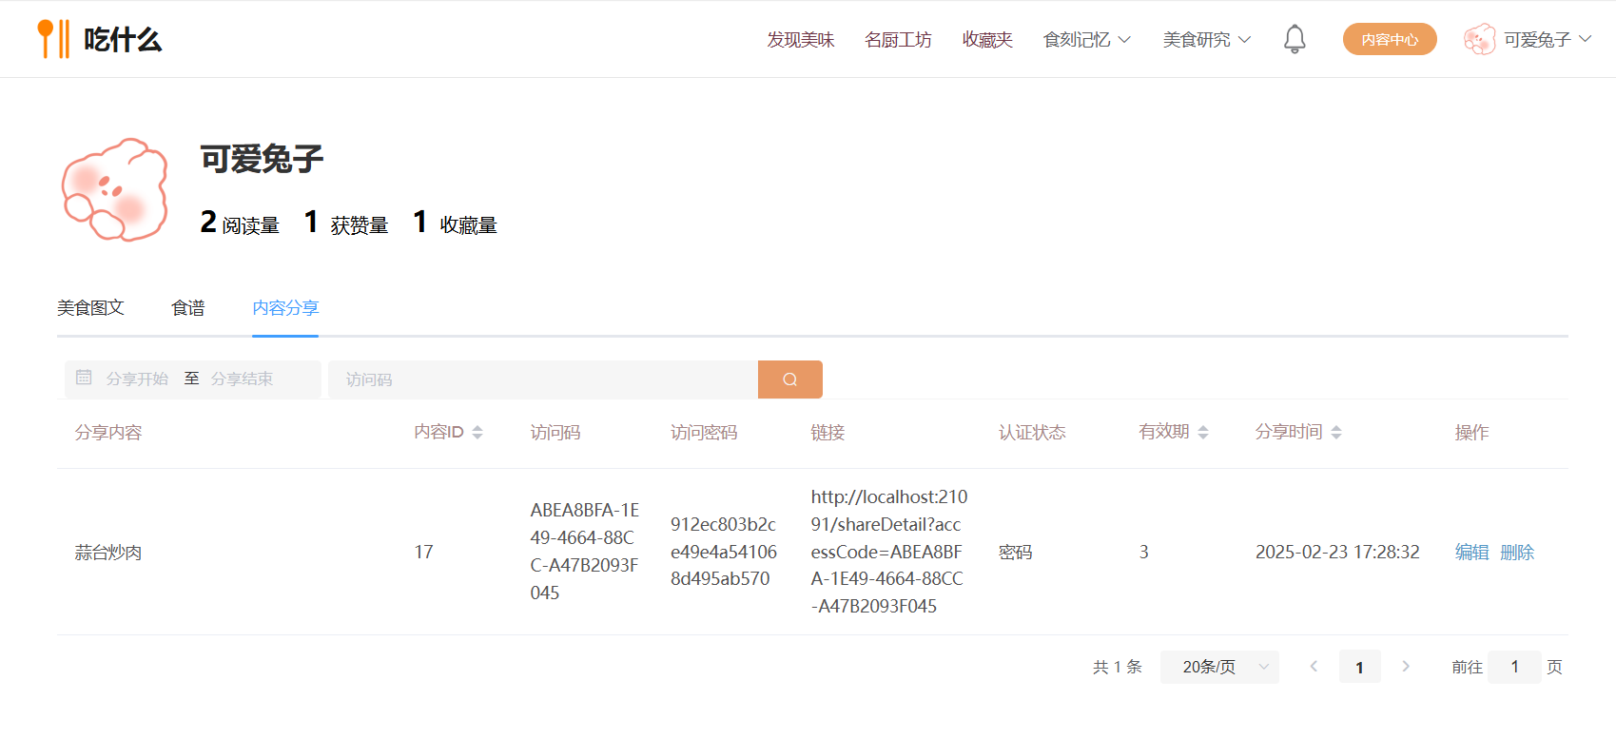
Task: Click the 可爱兔子 profile name heading
Action: pos(262,159)
